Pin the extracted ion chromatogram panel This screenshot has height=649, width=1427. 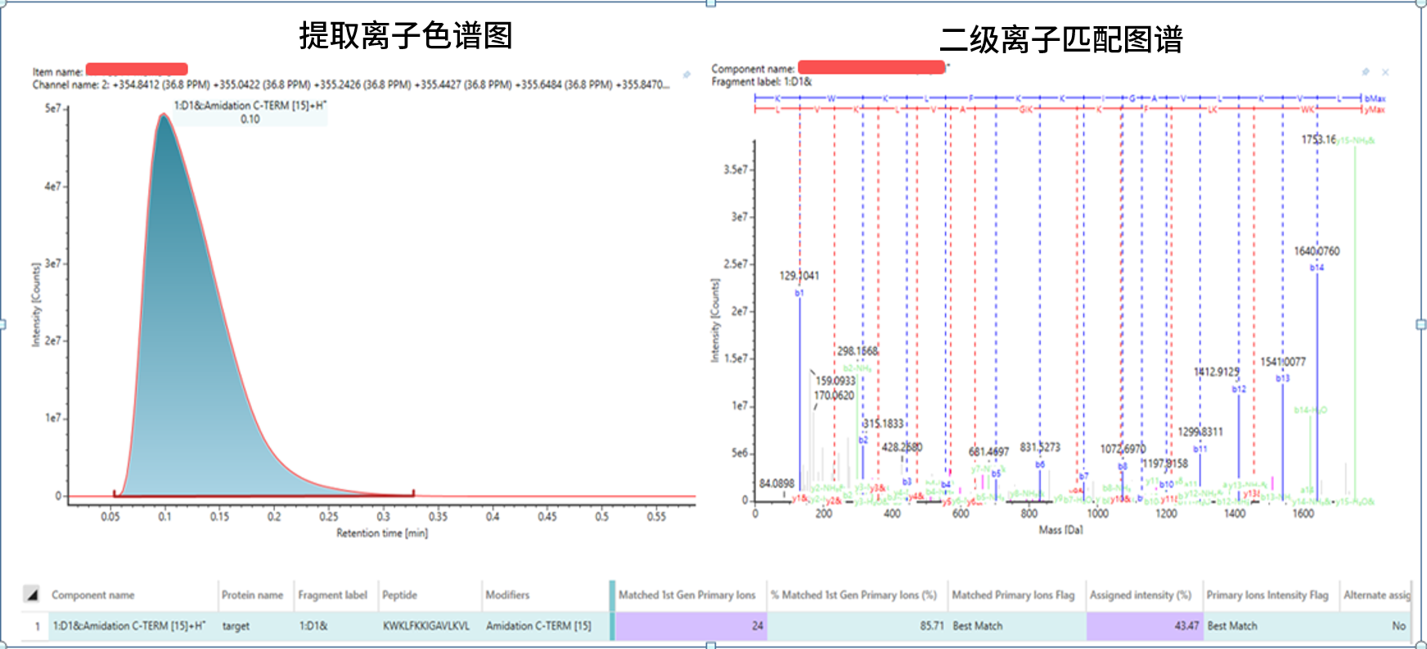pos(687,74)
